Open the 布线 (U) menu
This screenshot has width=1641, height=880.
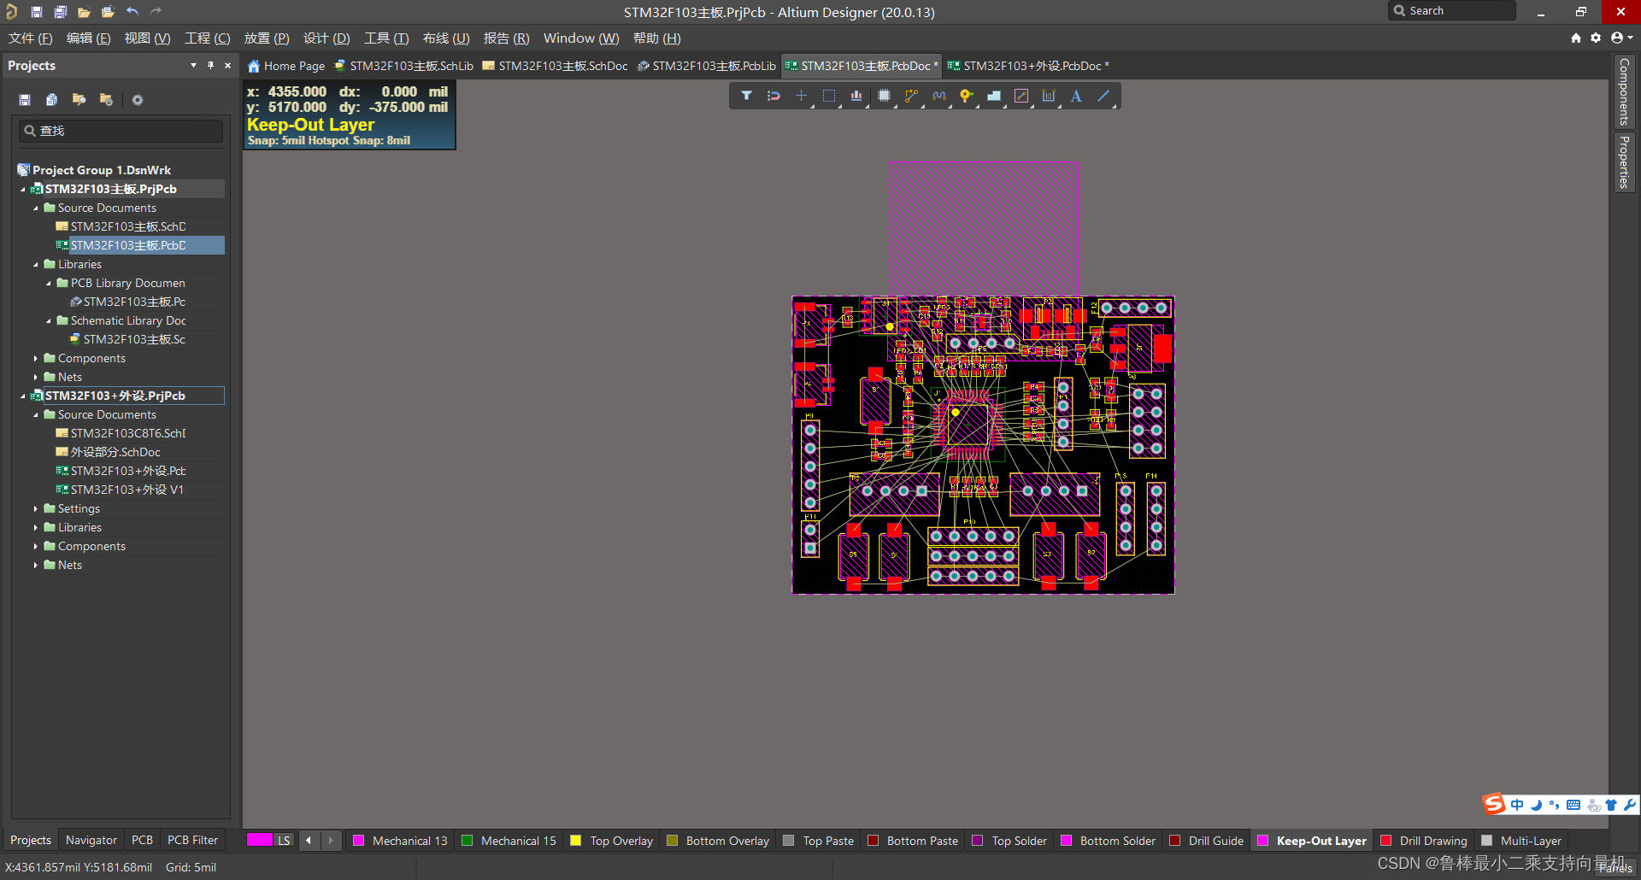pos(446,38)
